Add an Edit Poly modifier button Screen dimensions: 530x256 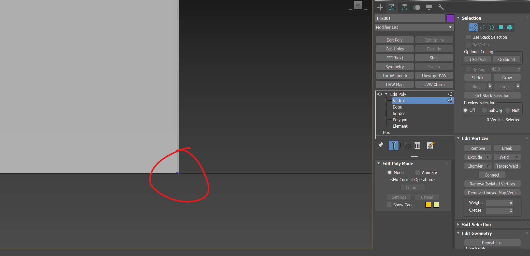[x=395, y=40]
